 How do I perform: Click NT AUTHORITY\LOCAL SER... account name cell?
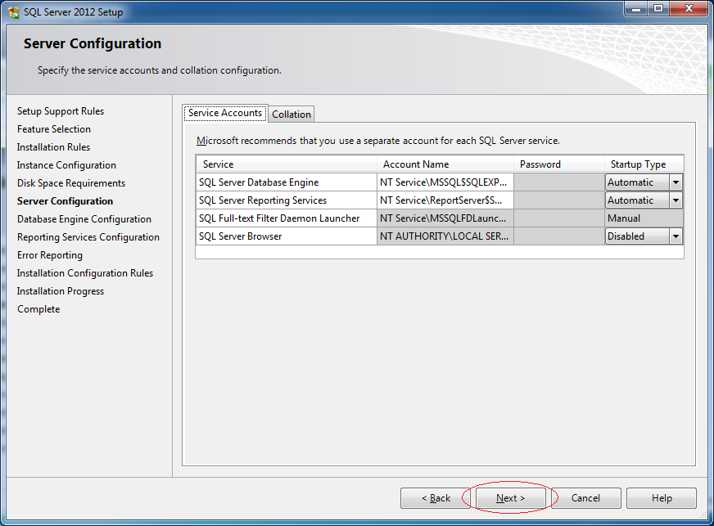coord(445,236)
